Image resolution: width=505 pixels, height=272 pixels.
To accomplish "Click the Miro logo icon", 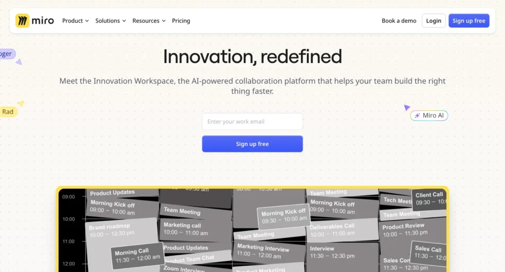I will tap(23, 21).
